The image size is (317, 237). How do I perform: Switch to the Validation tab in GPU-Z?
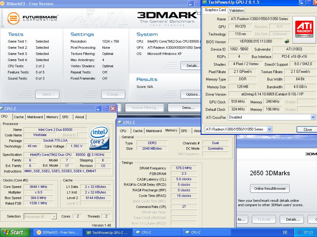[236, 10]
